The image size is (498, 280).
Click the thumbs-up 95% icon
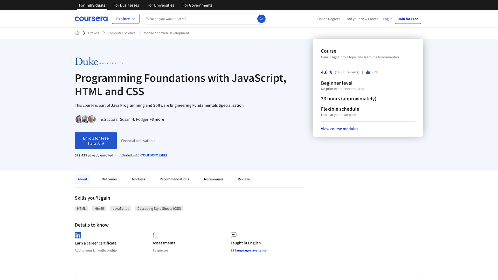pos(368,72)
